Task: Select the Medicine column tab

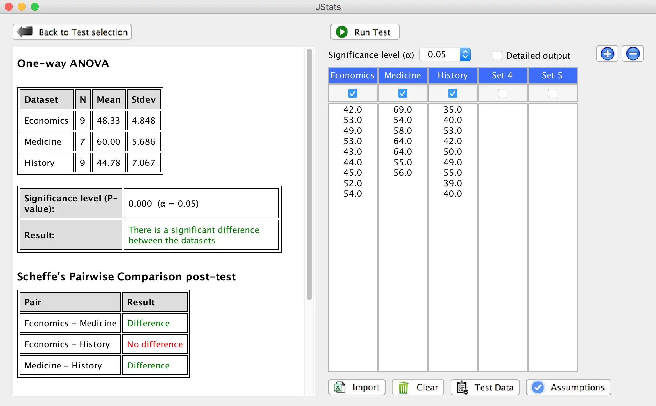Action: (x=402, y=75)
